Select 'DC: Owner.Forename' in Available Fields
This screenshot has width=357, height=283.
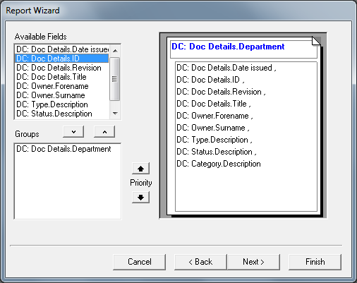tap(62, 86)
